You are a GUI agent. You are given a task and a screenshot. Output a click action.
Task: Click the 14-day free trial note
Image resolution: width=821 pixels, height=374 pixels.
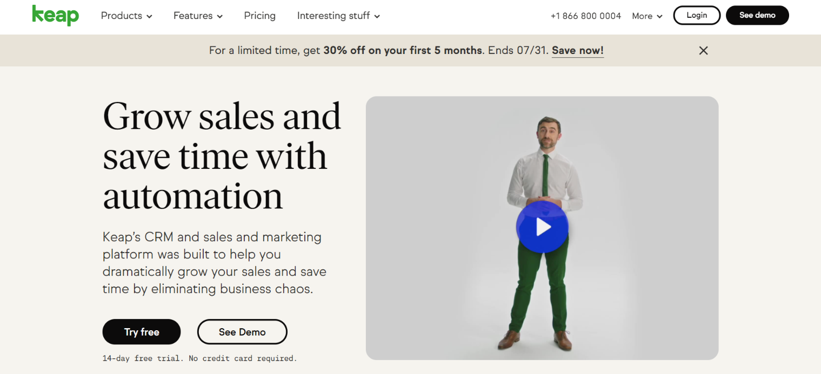pos(199,358)
